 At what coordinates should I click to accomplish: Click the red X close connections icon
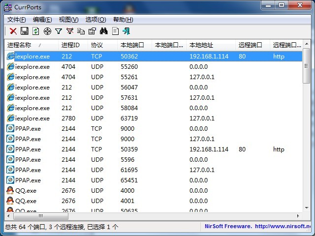coord(13,31)
